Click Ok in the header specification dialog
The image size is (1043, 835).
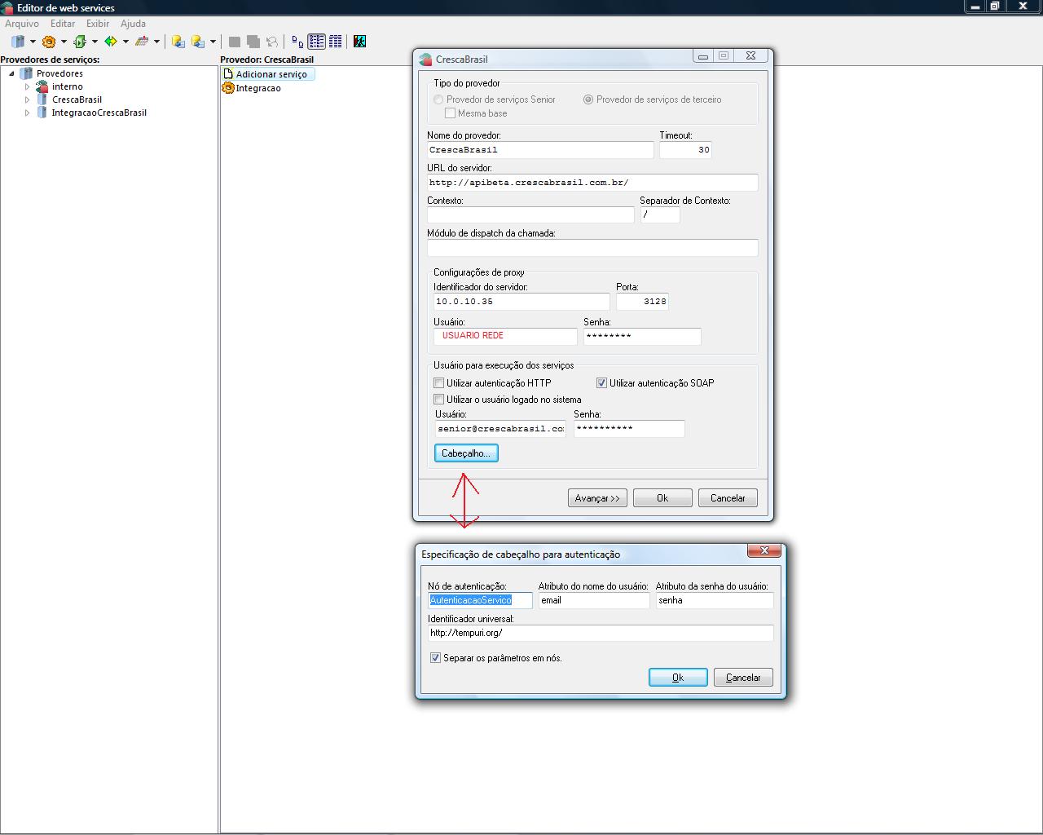pyautogui.click(x=678, y=678)
